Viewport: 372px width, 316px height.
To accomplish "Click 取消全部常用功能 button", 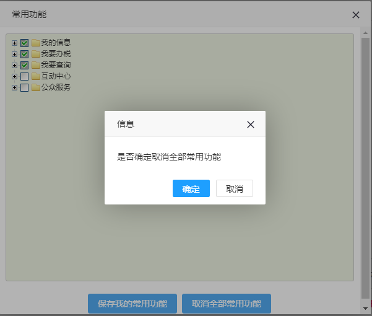I will (x=227, y=304).
